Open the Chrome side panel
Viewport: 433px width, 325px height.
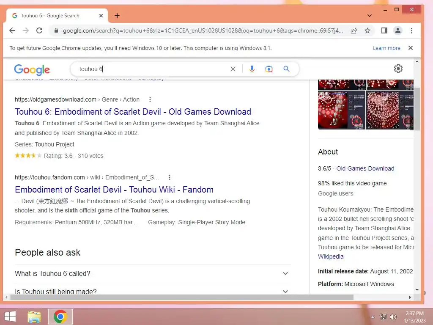384,30
